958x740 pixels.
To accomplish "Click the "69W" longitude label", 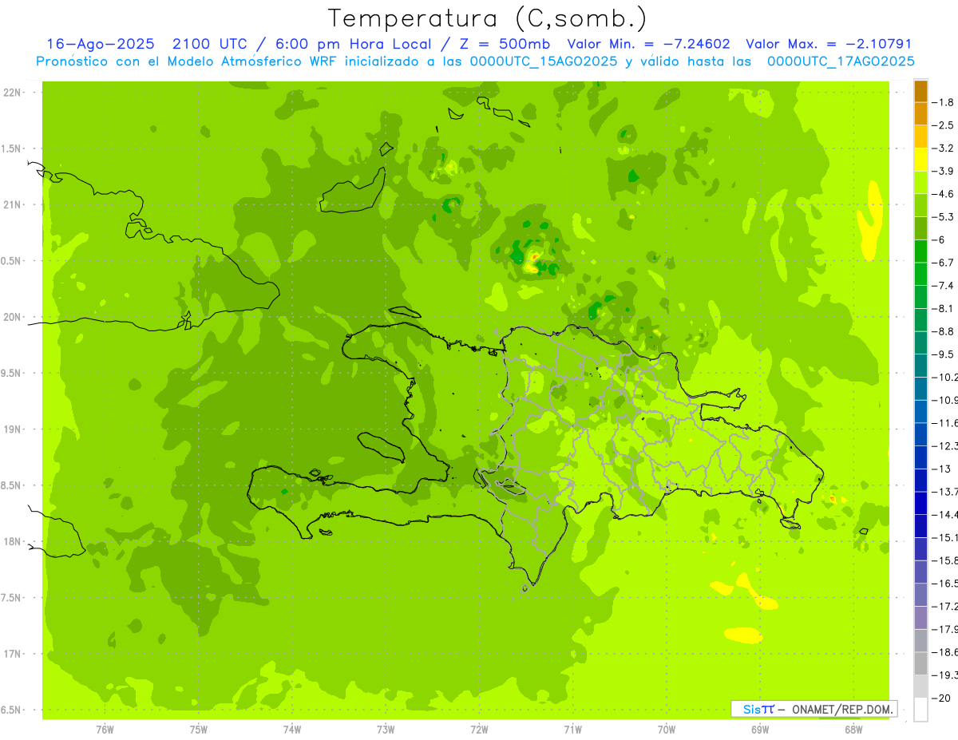I will pos(760,730).
